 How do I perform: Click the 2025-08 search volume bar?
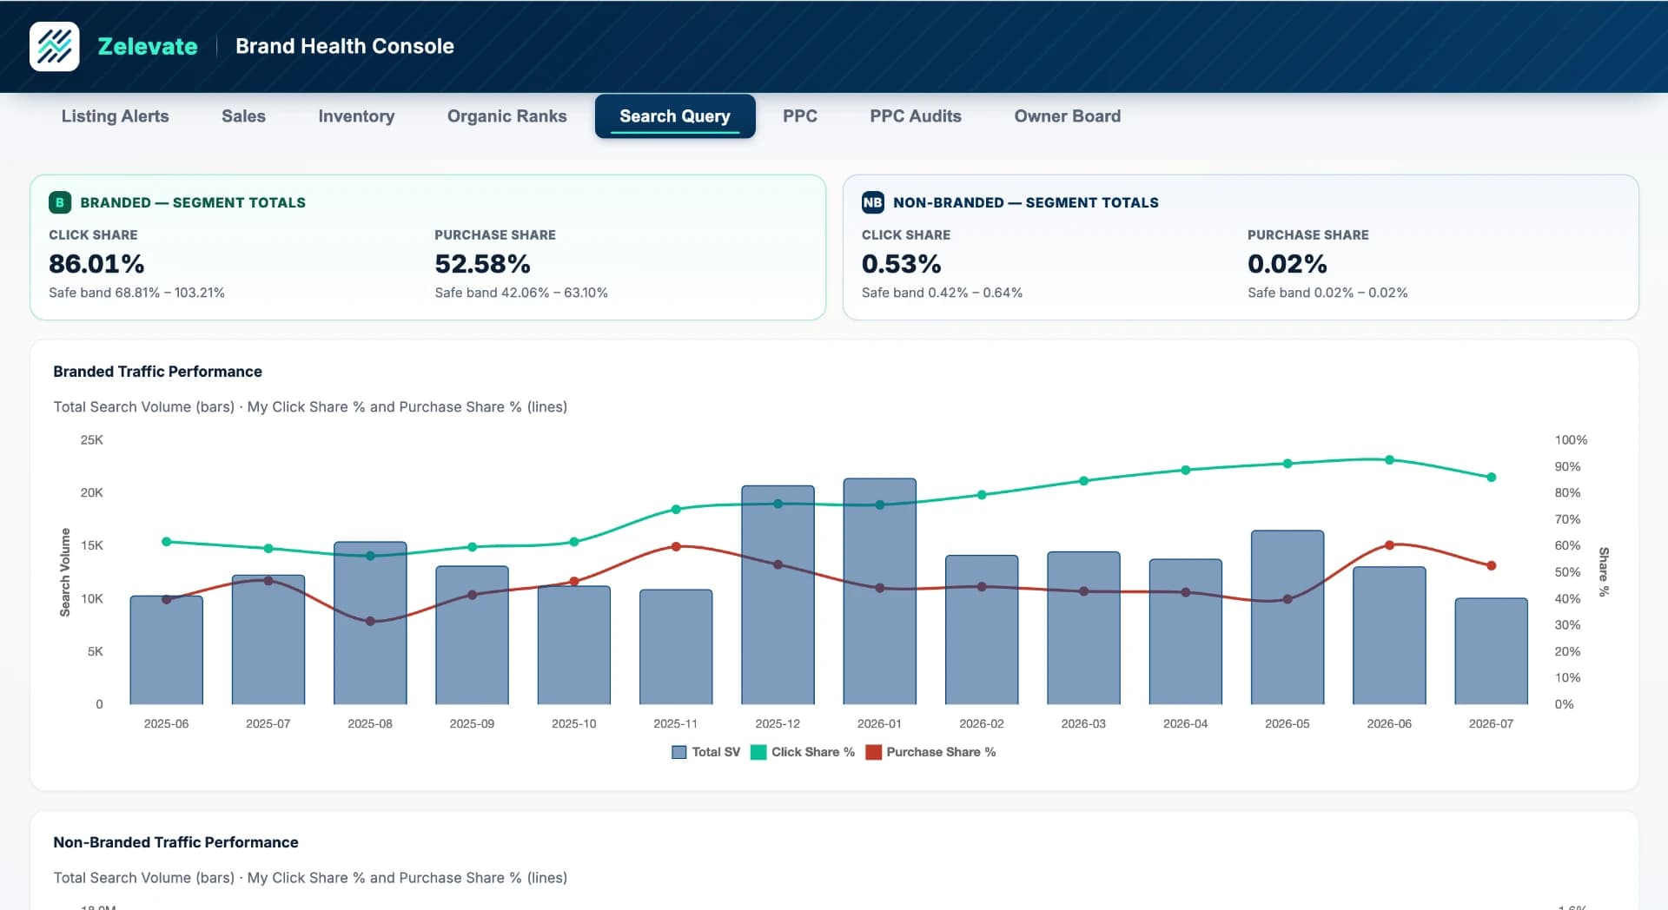pyautogui.click(x=370, y=623)
